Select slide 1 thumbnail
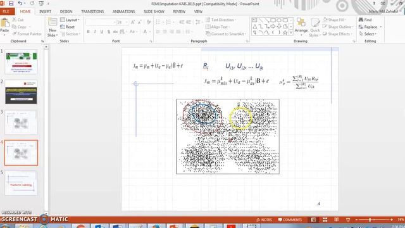Screen dimensions: 405x228 [21, 62]
